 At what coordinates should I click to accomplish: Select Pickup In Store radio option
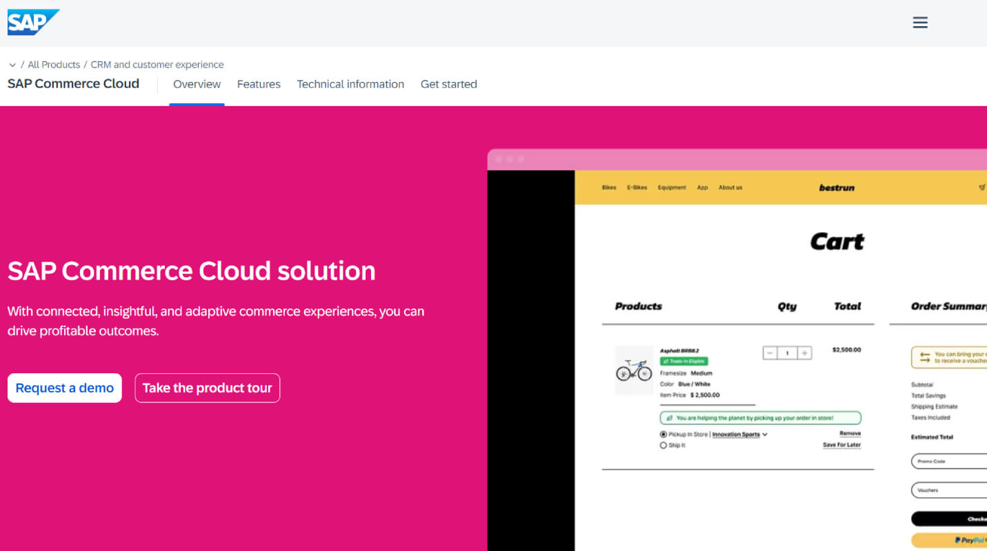click(x=664, y=435)
